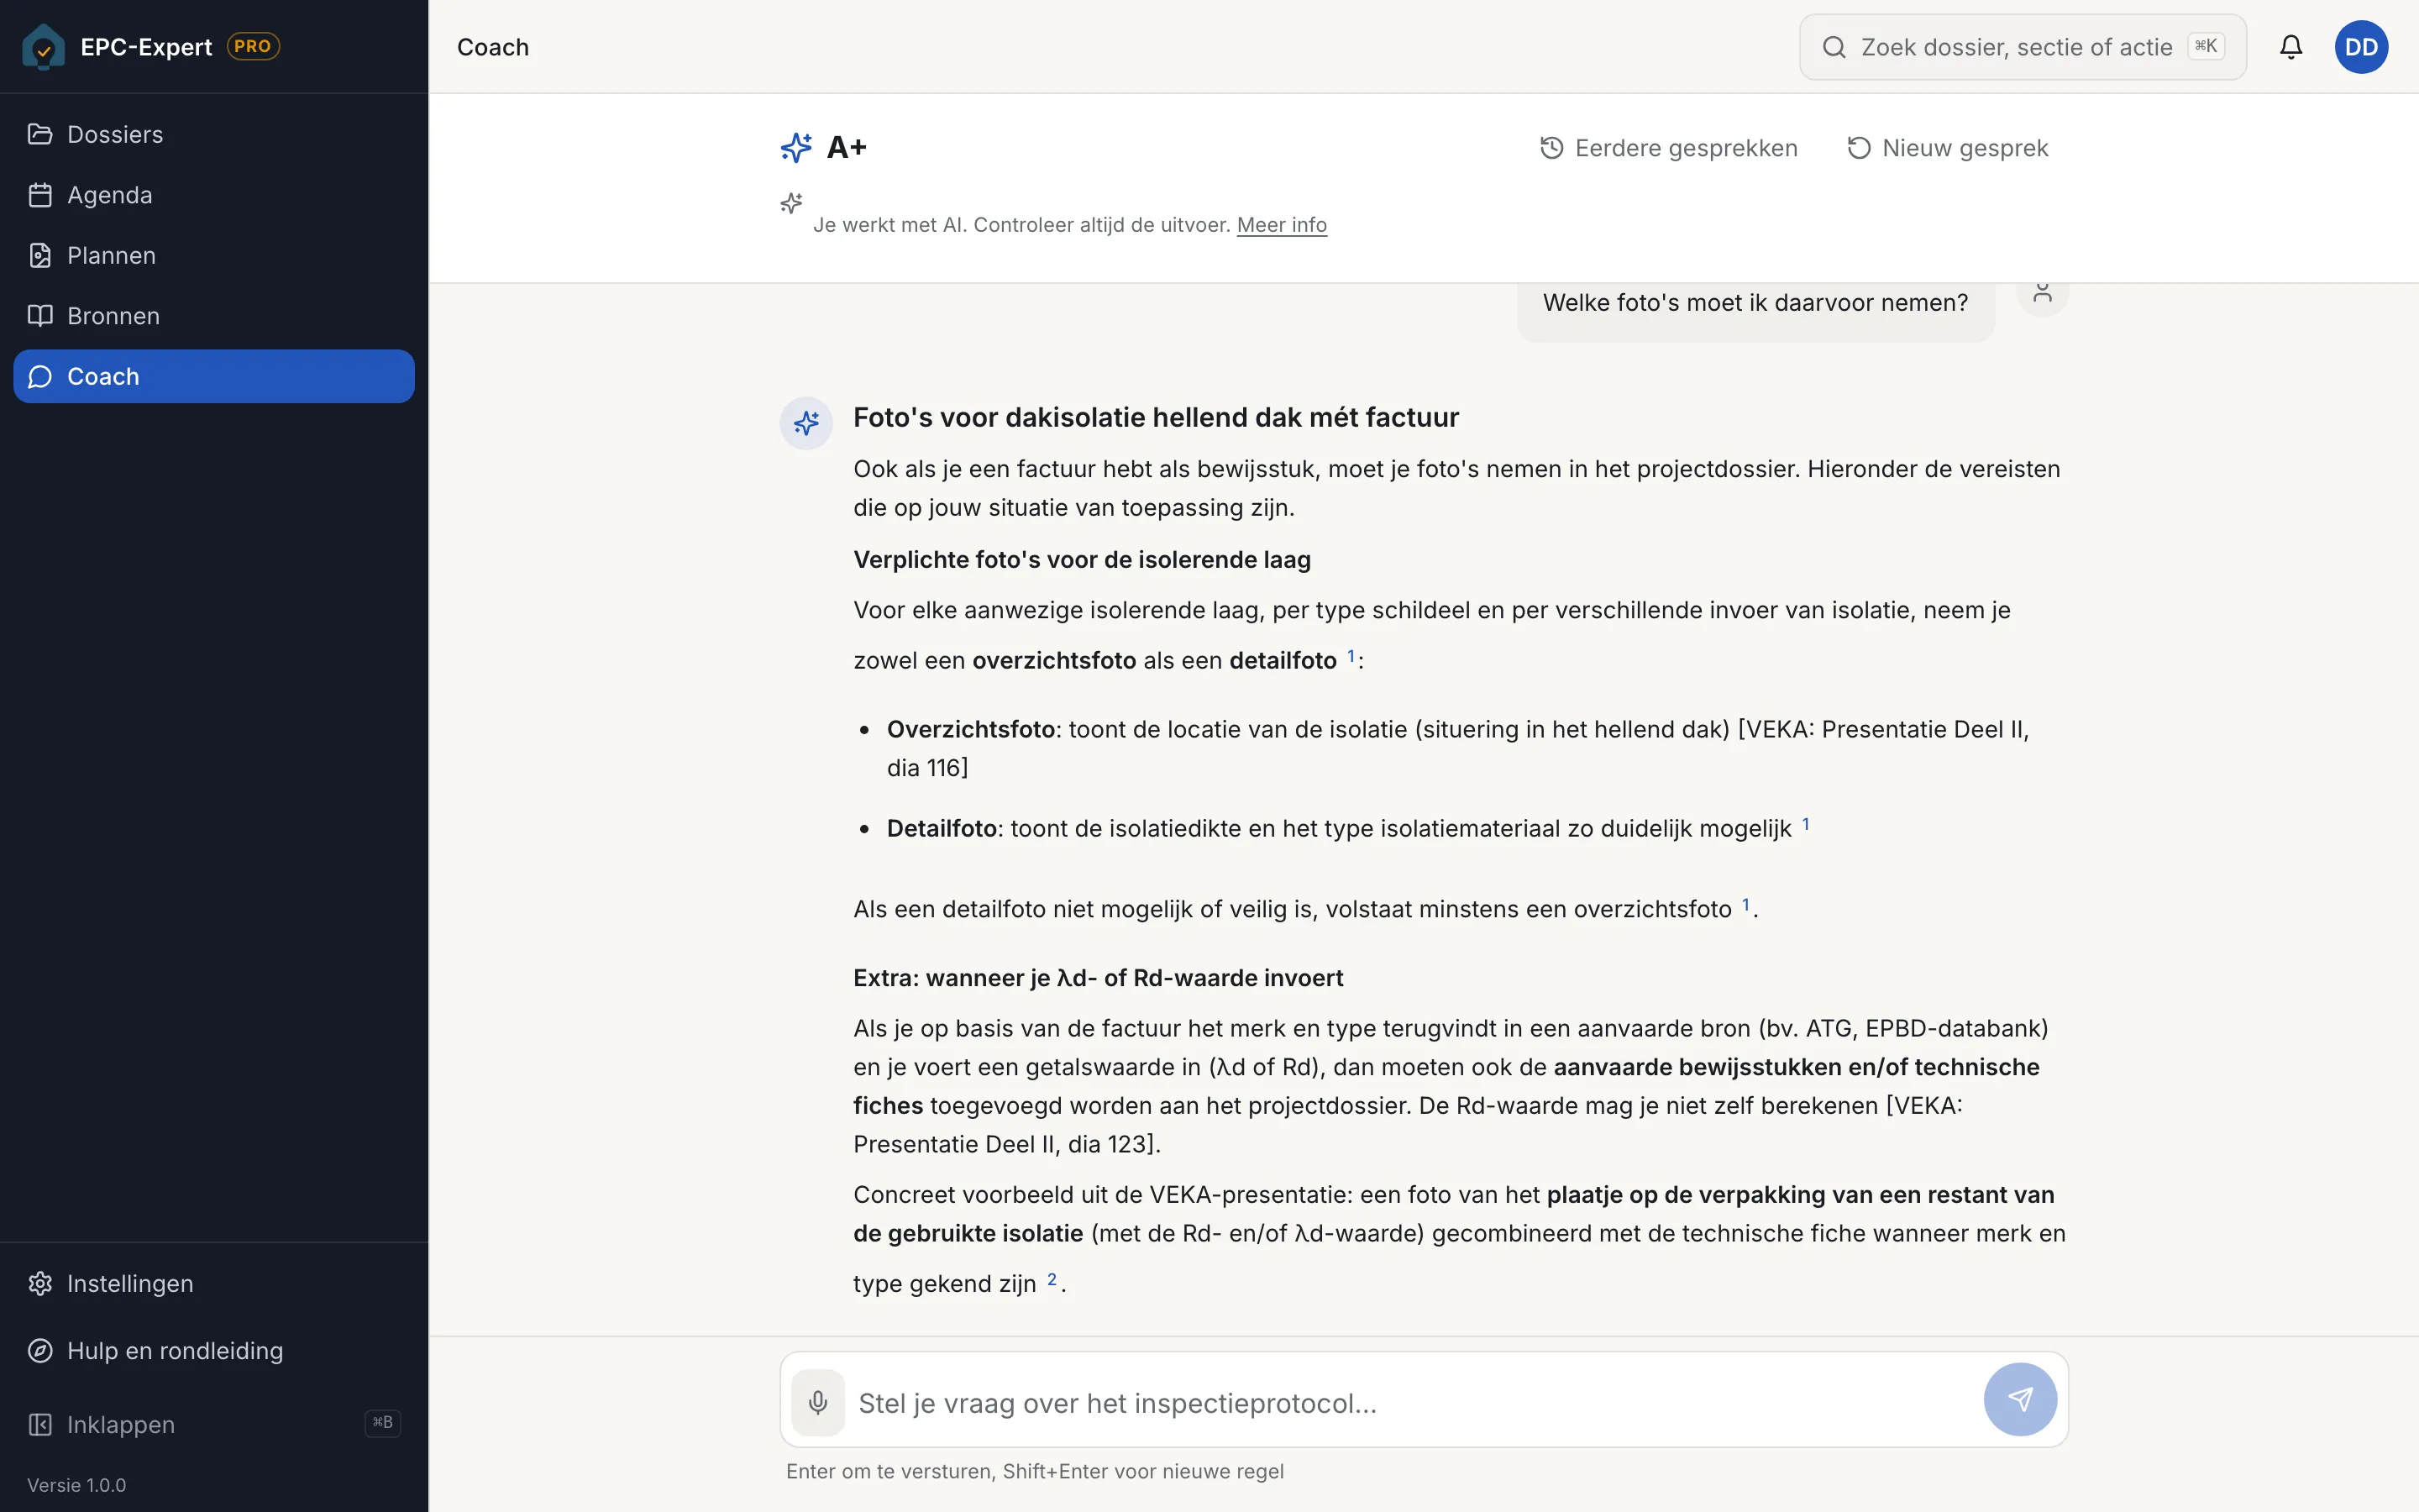Click the Nieuw gesprek refresh icon

click(x=1858, y=148)
